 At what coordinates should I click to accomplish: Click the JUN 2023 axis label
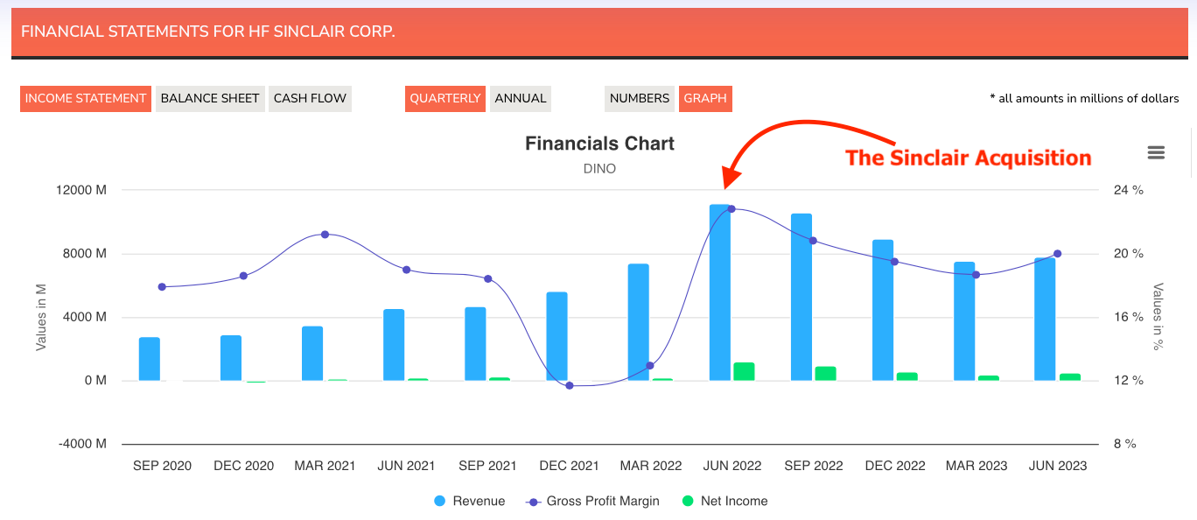1058,465
